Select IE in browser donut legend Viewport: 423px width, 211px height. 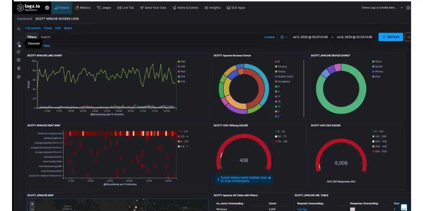tap(277, 62)
